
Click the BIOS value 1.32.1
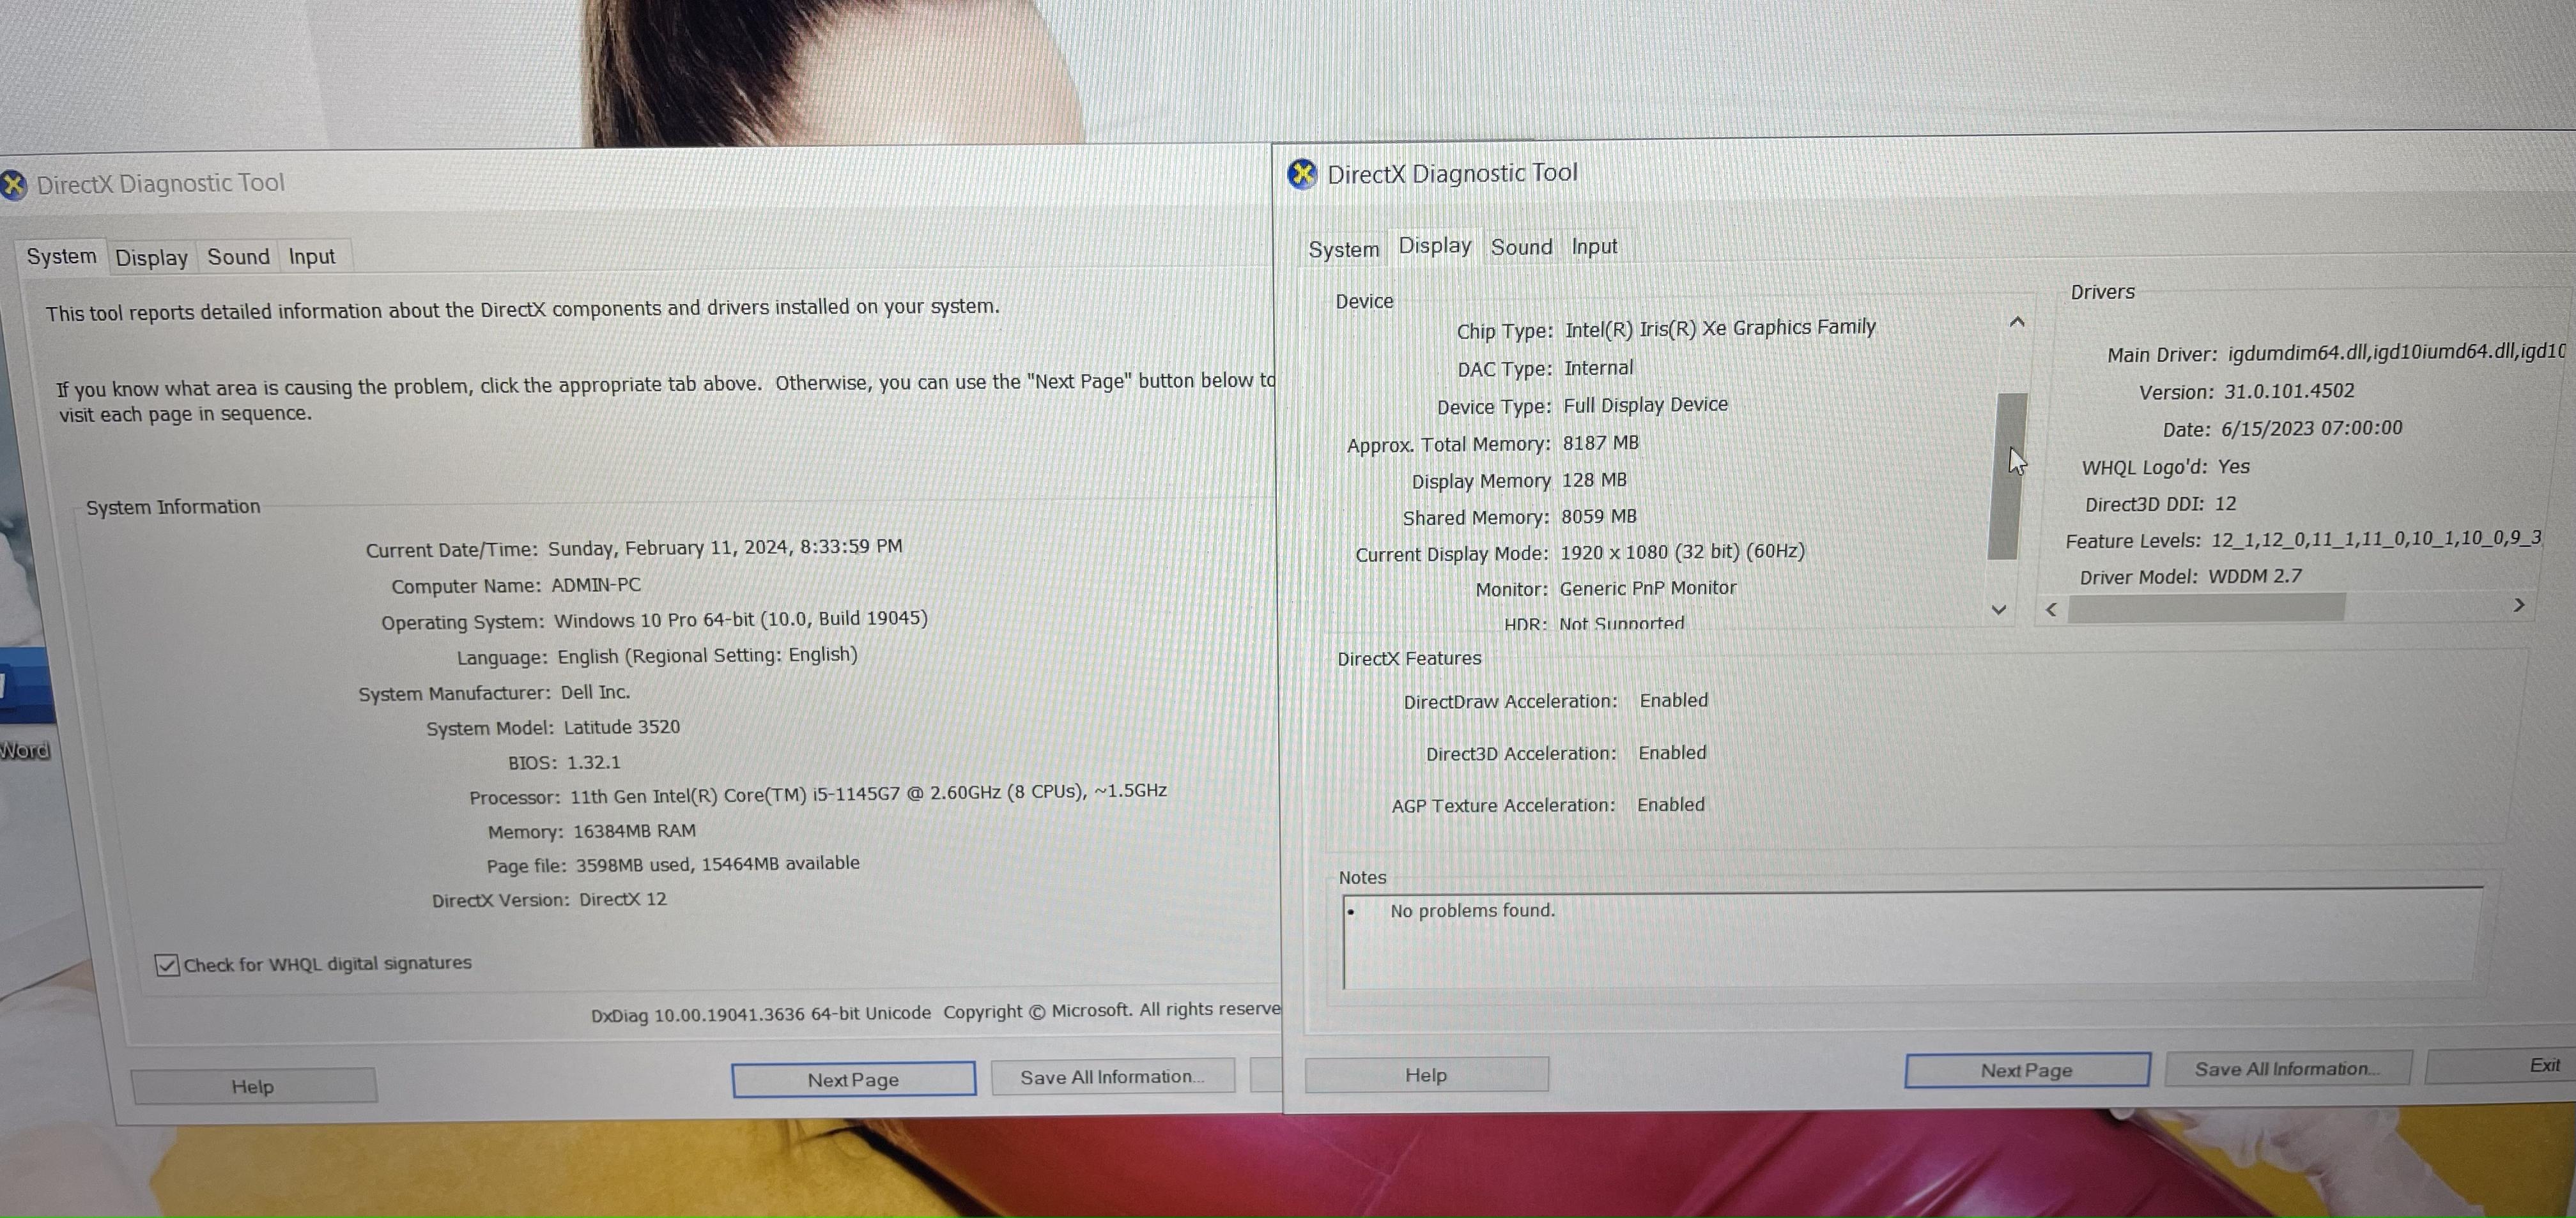tap(593, 763)
